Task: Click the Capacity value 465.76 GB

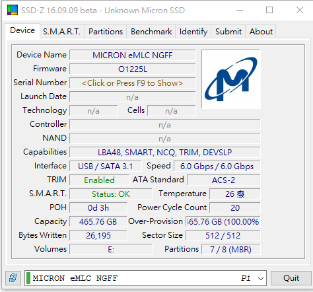Action: pos(98,222)
